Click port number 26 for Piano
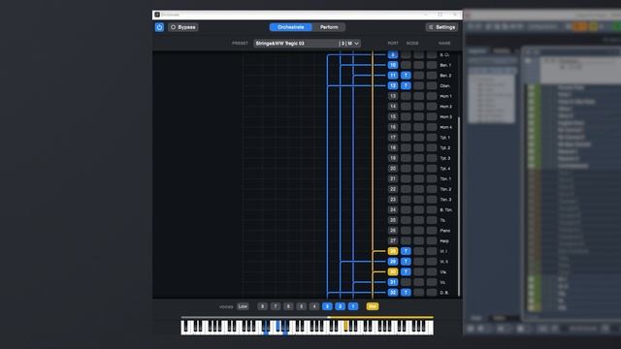 (x=392, y=231)
